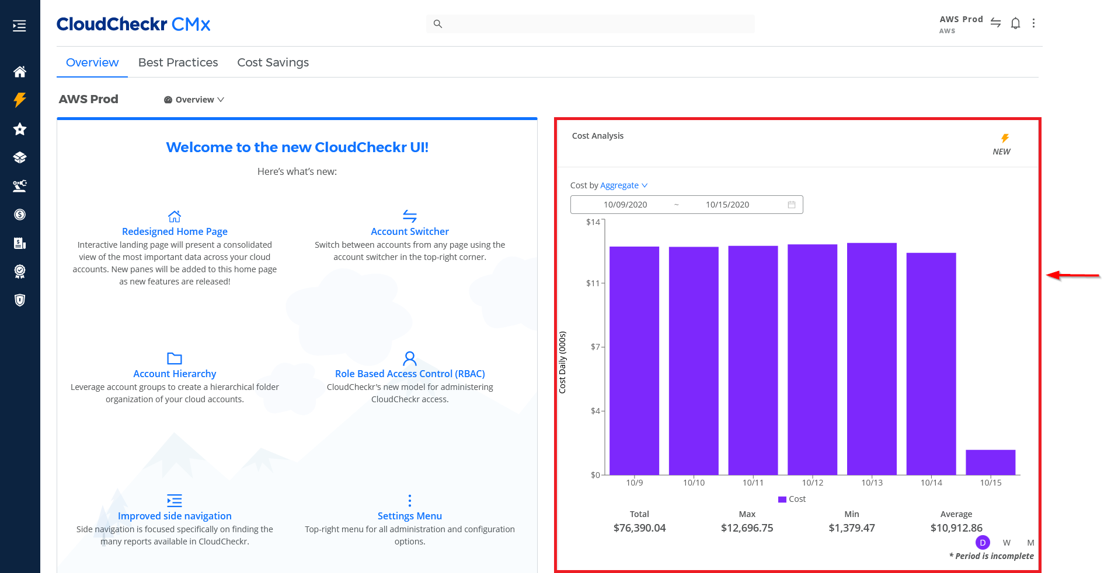Click the Max value $12,696.75
The image size is (1104, 573).
pyautogui.click(x=747, y=528)
